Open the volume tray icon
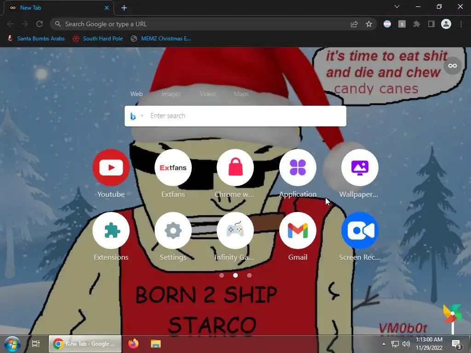 (x=406, y=344)
